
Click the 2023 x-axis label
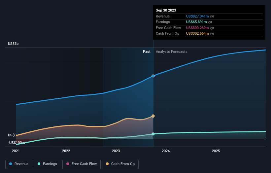click(116, 151)
